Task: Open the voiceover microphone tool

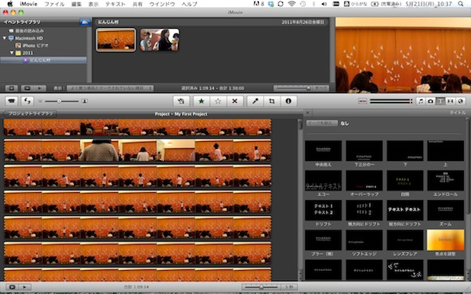Action: [x=255, y=101]
